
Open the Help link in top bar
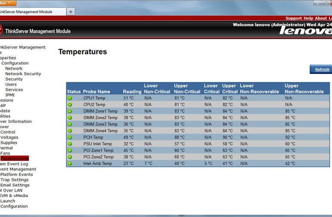[x=308, y=18]
